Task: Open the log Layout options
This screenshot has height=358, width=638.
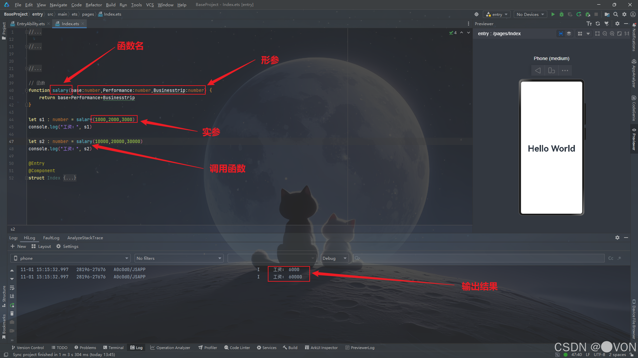Action: (x=41, y=246)
